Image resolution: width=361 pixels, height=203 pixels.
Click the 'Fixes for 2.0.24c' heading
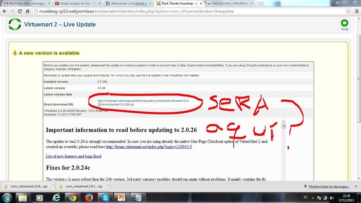(x=68, y=168)
